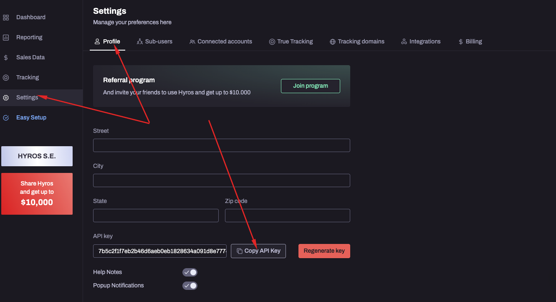Select the Dashboard icon in the sidebar
Image resolution: width=556 pixels, height=302 pixels.
point(6,17)
